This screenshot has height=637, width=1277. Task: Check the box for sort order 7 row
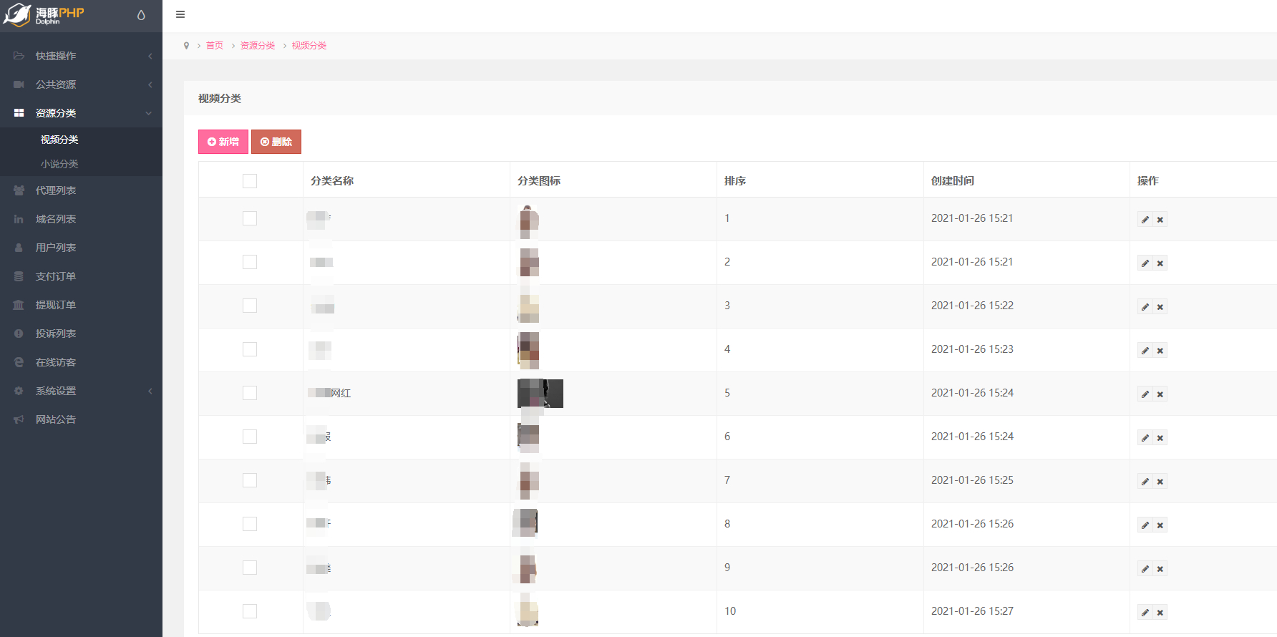(x=250, y=480)
